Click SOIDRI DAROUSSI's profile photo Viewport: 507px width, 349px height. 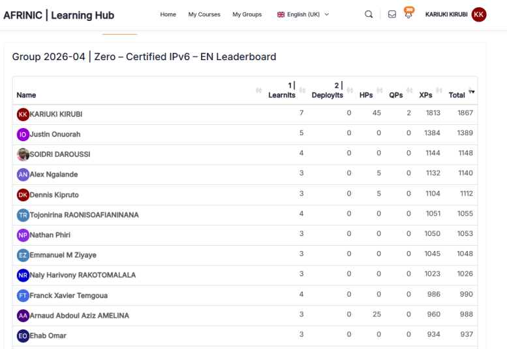click(x=23, y=154)
